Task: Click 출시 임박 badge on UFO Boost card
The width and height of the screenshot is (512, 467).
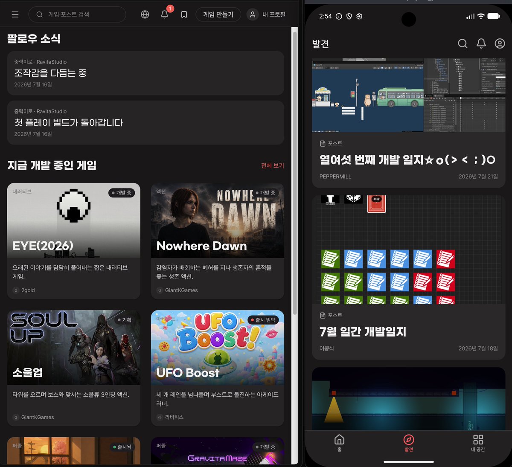Action: (263, 320)
